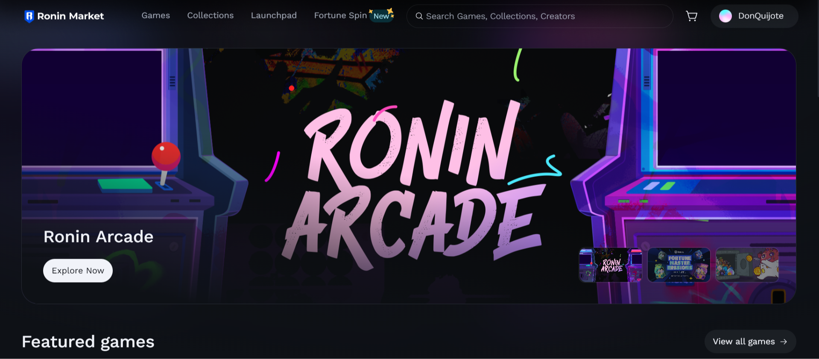Navigate to Fortune Spin

(340, 15)
